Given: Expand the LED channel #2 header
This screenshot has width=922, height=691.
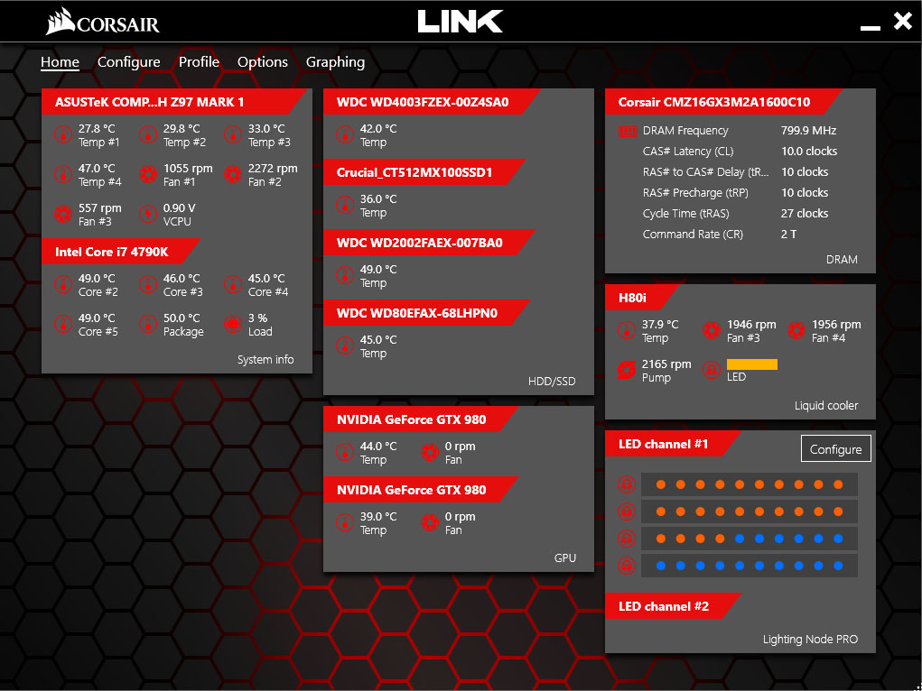Looking at the screenshot, I should 664,606.
